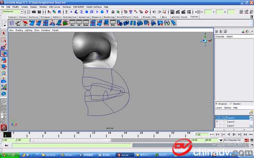Click the red magnet Make Live icon
Screen dimensions: 254x158
146,12
